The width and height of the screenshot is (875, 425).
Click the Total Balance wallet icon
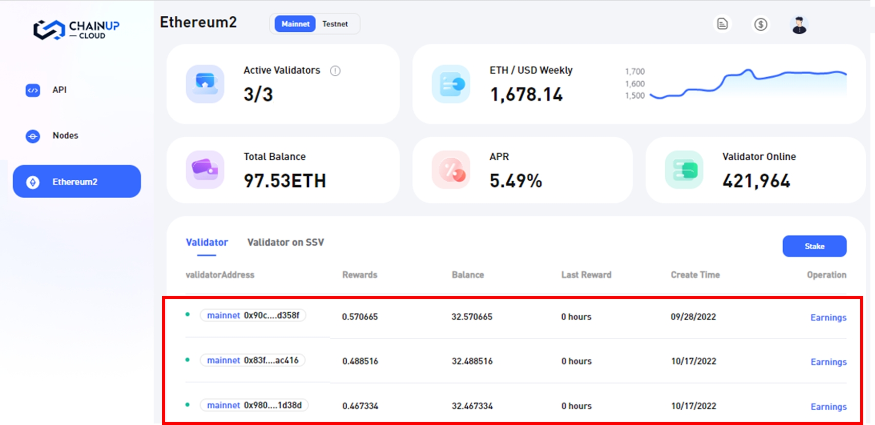[x=205, y=169]
